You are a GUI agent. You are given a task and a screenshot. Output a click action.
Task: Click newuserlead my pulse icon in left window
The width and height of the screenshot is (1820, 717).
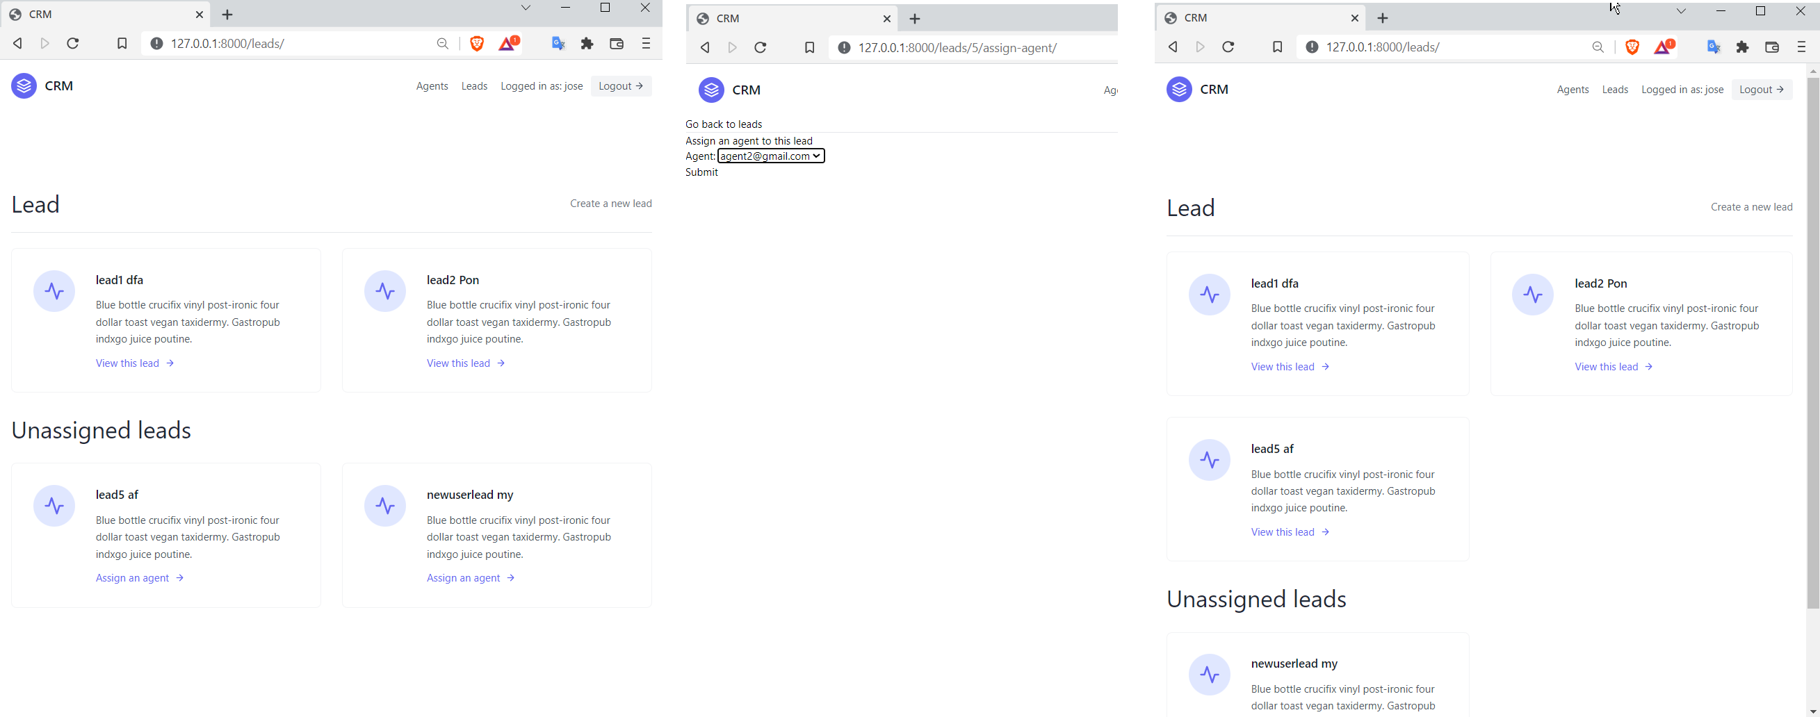pos(385,506)
